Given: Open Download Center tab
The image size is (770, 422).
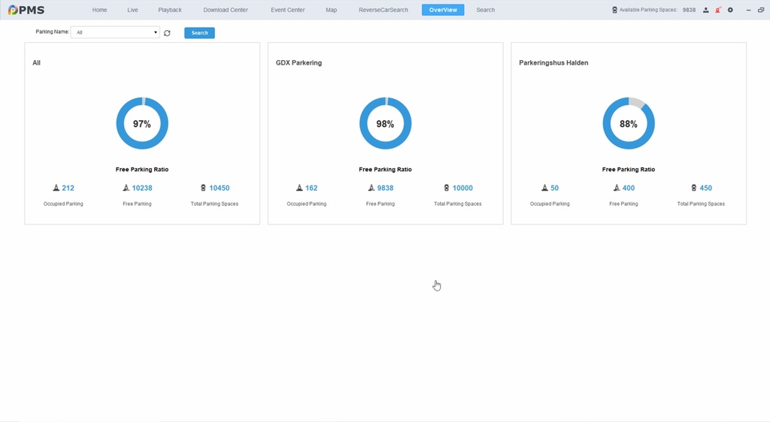Looking at the screenshot, I should click(226, 10).
